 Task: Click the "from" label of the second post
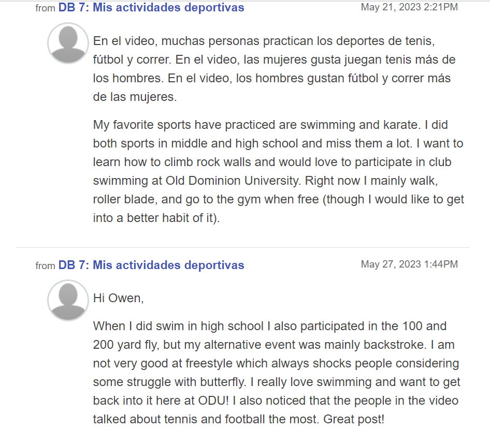click(x=45, y=266)
